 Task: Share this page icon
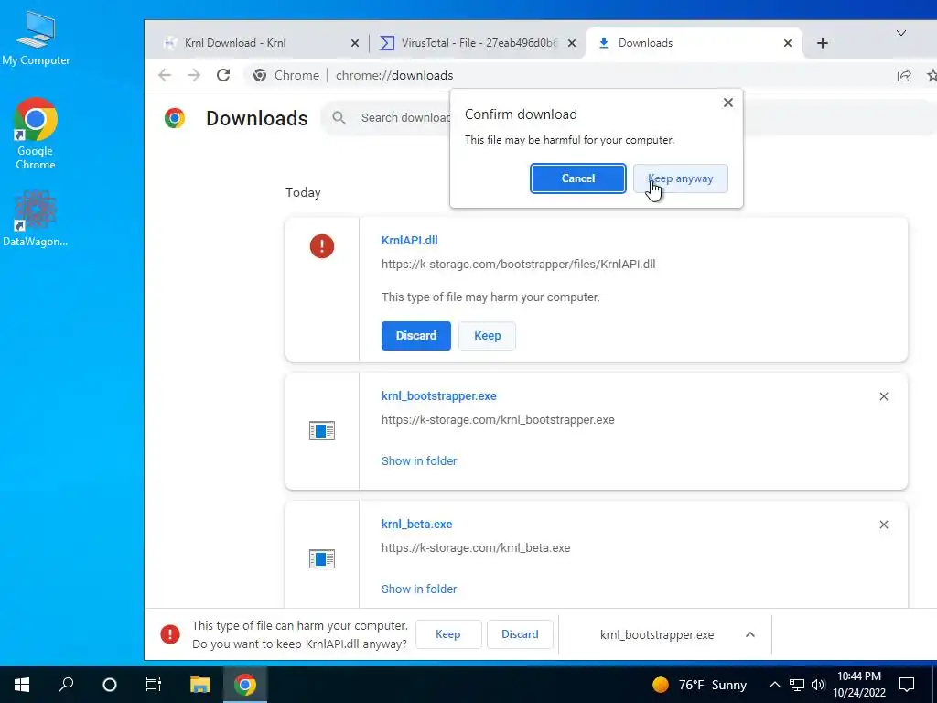click(903, 75)
